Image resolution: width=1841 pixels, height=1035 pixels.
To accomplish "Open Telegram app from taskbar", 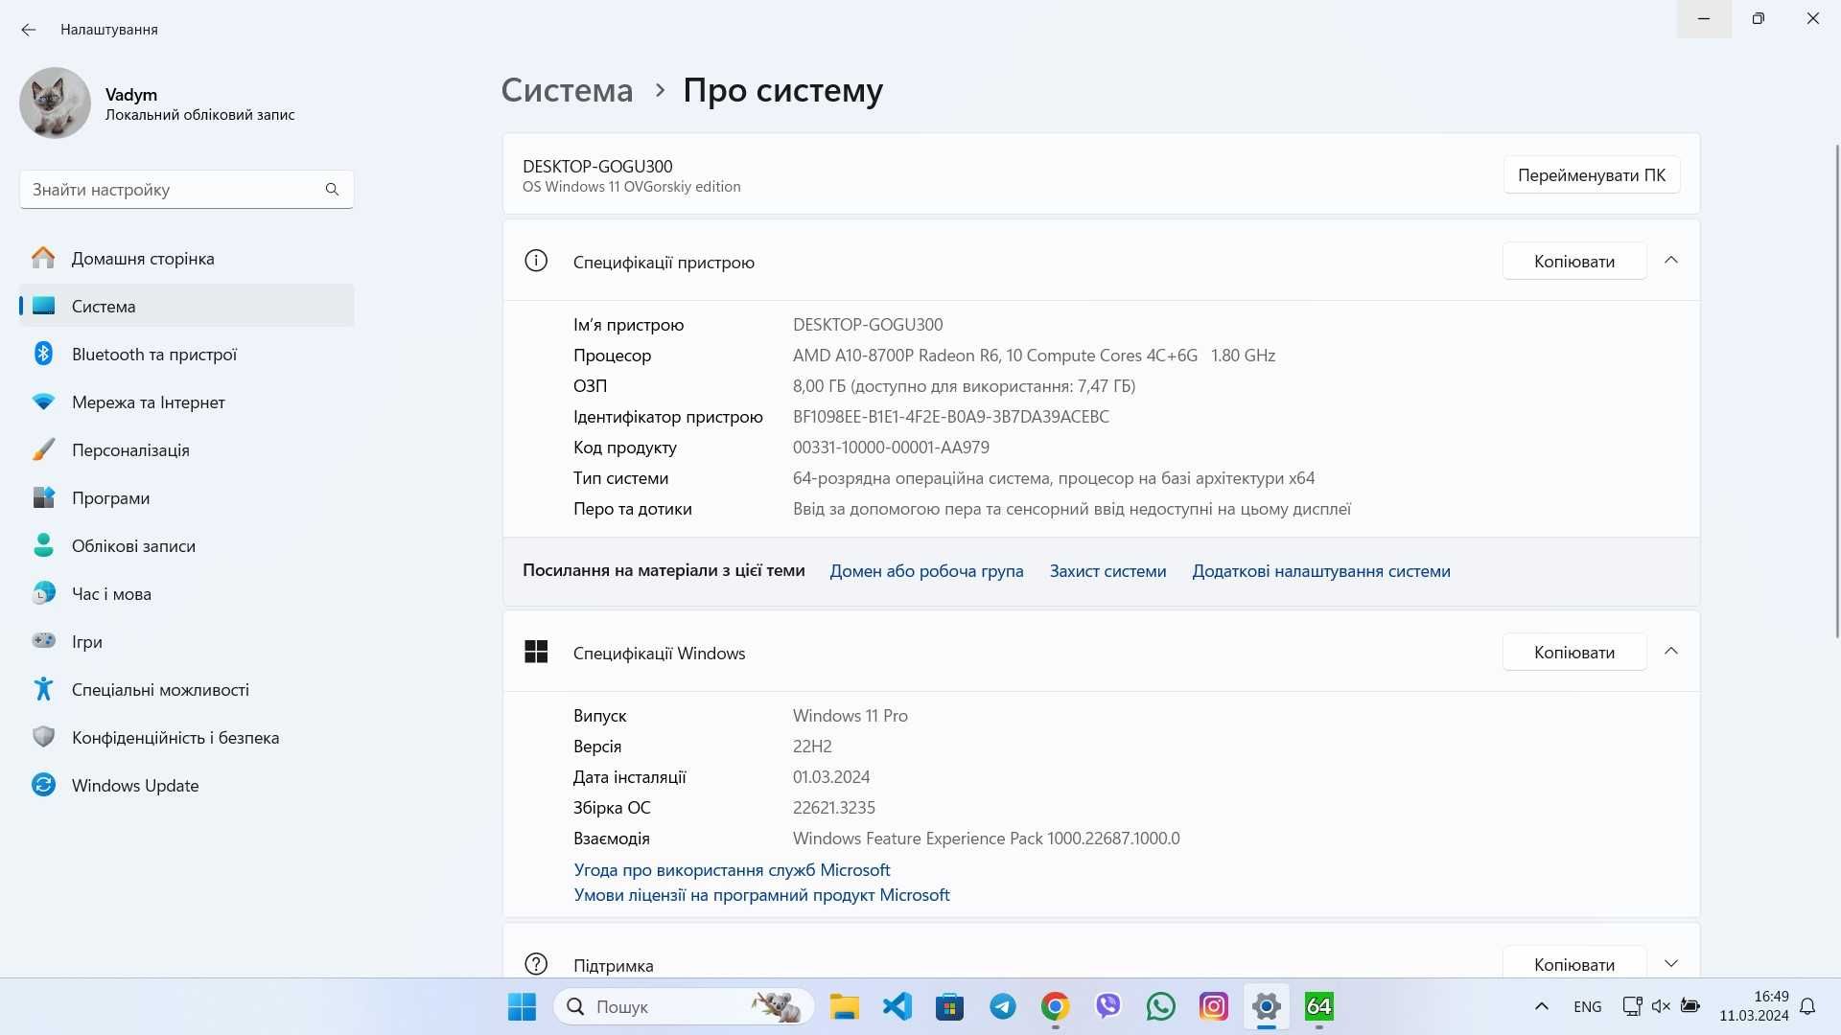I will (x=1003, y=1006).
